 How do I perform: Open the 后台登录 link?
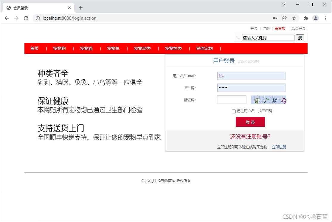click(299, 29)
